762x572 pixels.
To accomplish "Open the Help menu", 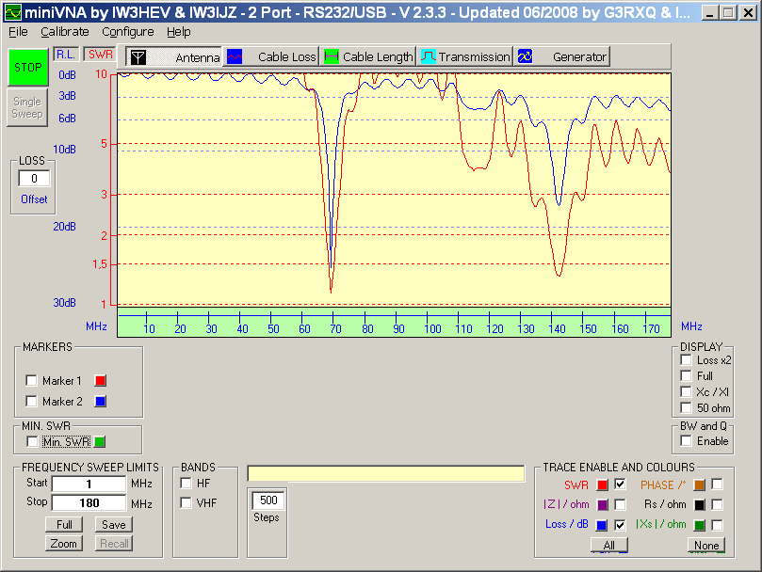I will click(178, 32).
